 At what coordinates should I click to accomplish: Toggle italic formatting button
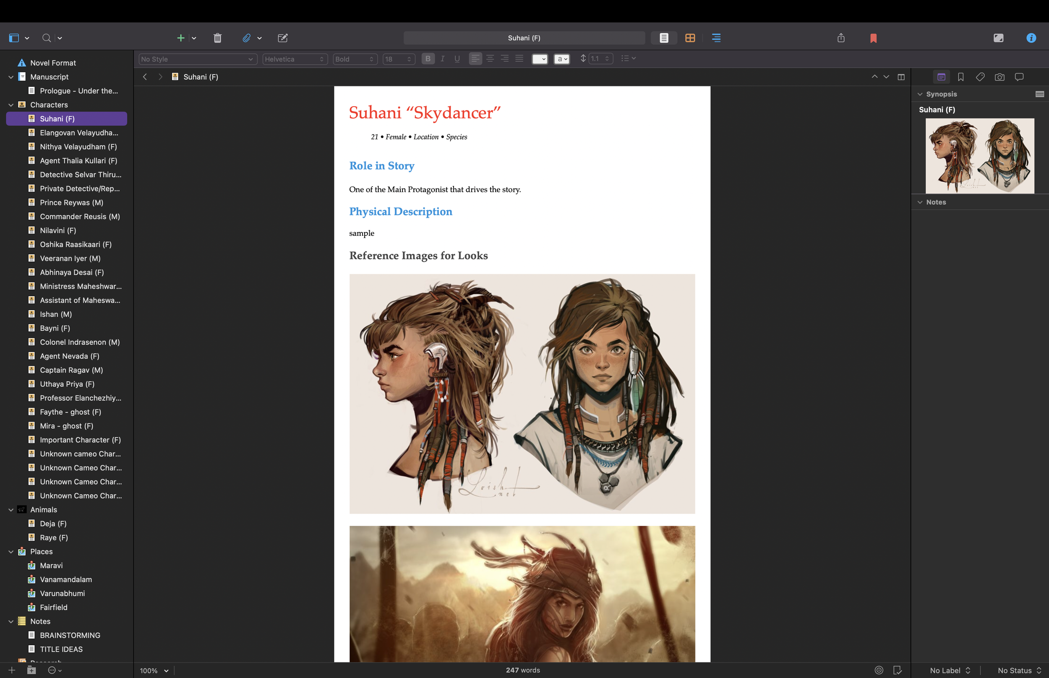coord(442,59)
